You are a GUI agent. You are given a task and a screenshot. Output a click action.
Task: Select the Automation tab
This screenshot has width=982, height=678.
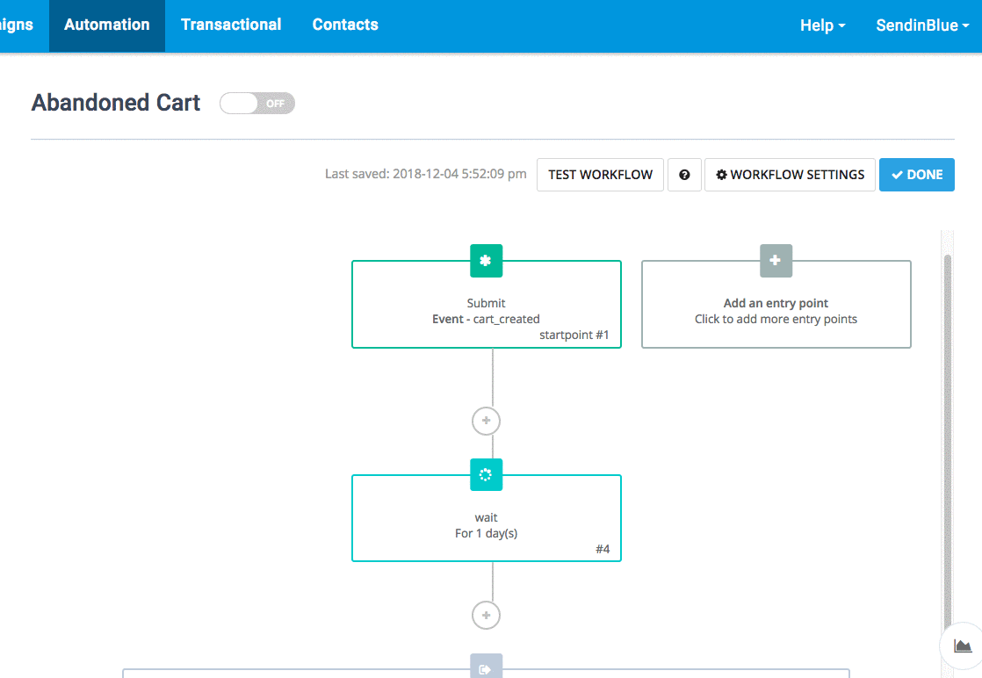(107, 25)
